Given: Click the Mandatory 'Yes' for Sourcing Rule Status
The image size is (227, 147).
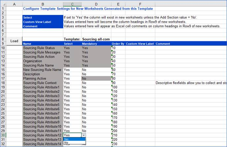Looking at the screenshot, I should pyautogui.click(x=96, y=48).
